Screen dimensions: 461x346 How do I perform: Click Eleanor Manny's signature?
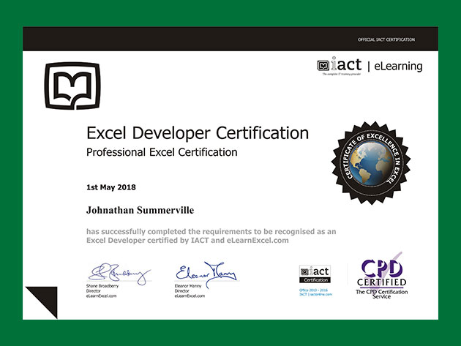[206, 274]
